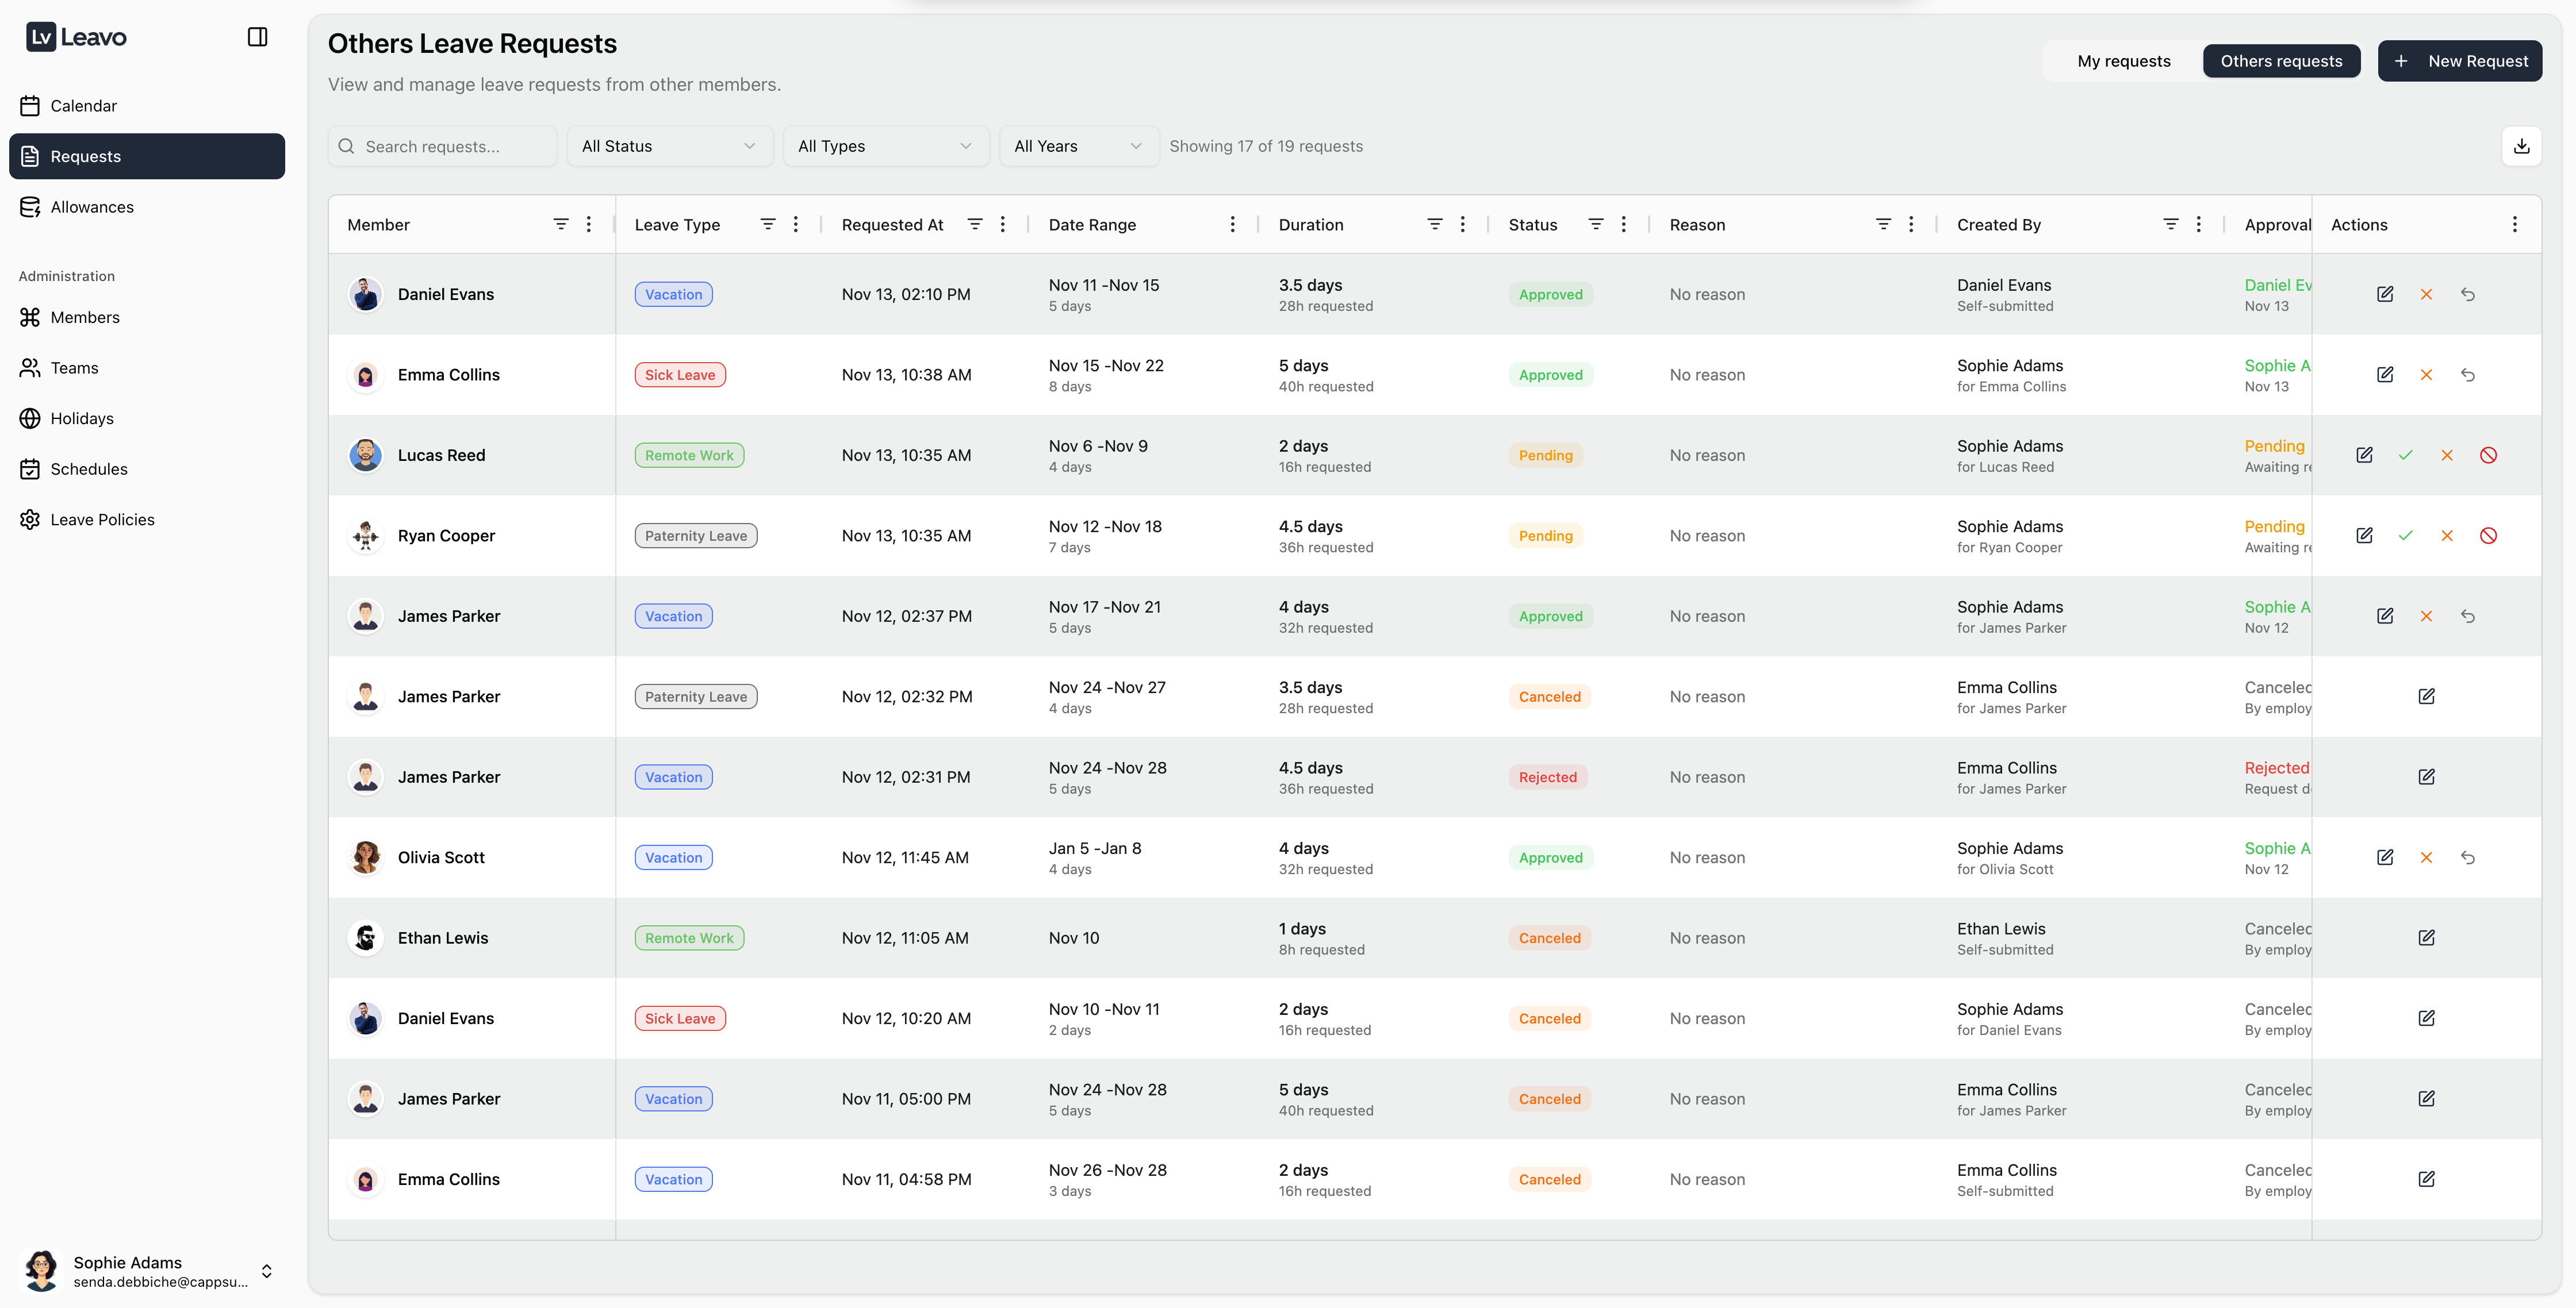Approve Lucas Reed's pending remote work request

2406,455
